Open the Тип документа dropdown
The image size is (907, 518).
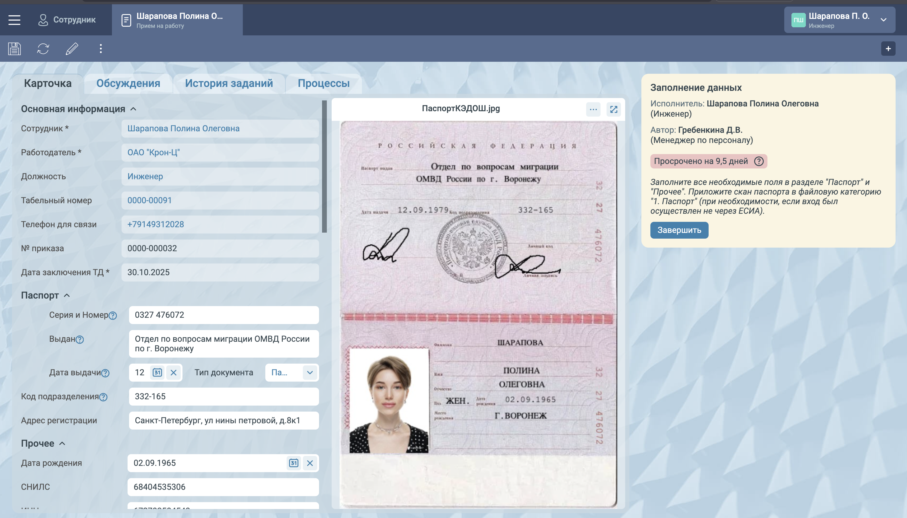[309, 373]
